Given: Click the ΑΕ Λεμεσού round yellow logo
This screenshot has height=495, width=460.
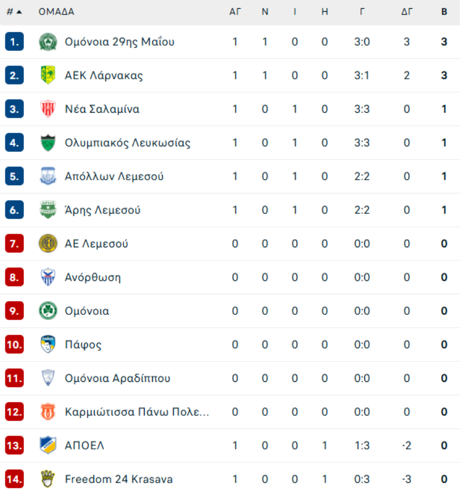Looking at the screenshot, I should (48, 243).
